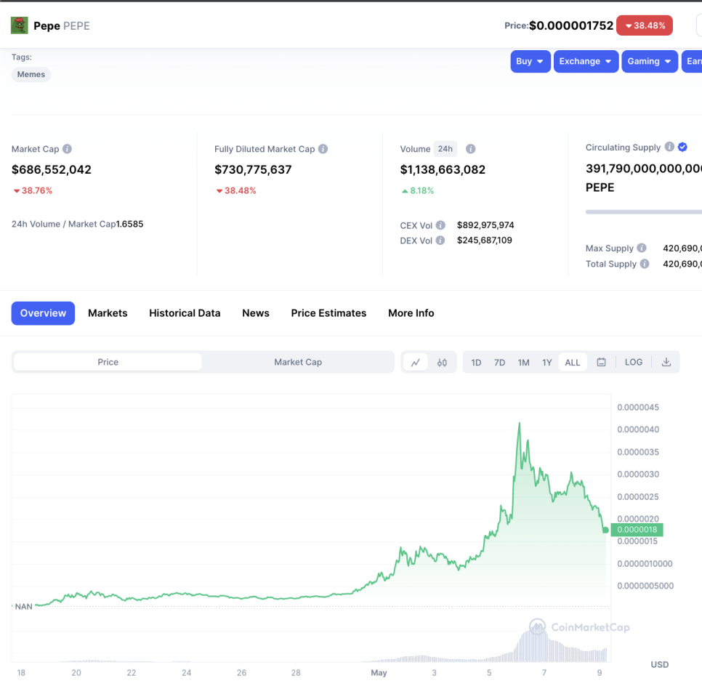Click the verified supply checkmark badge
Viewport: 702px width, 686px height.
[683, 147]
